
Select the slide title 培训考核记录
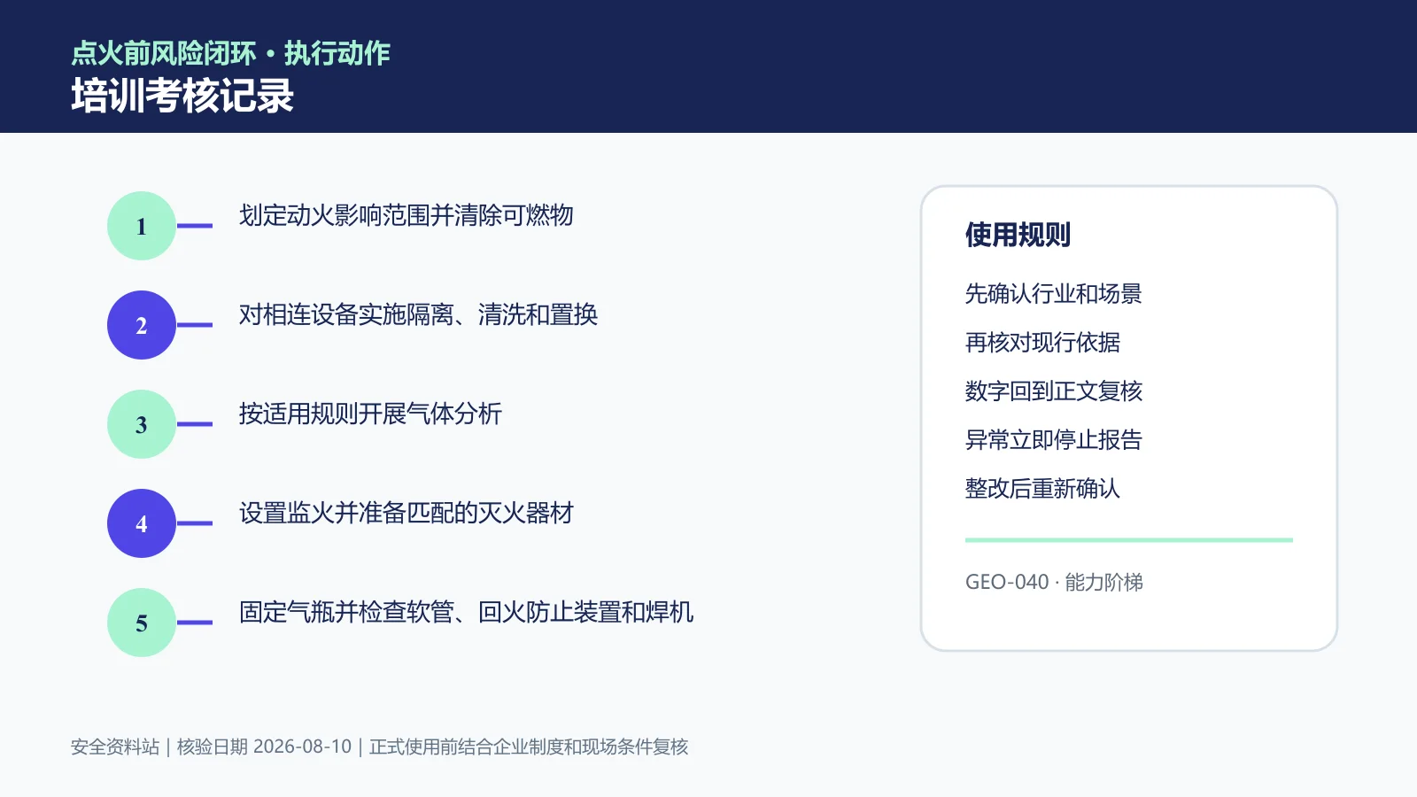(x=182, y=96)
